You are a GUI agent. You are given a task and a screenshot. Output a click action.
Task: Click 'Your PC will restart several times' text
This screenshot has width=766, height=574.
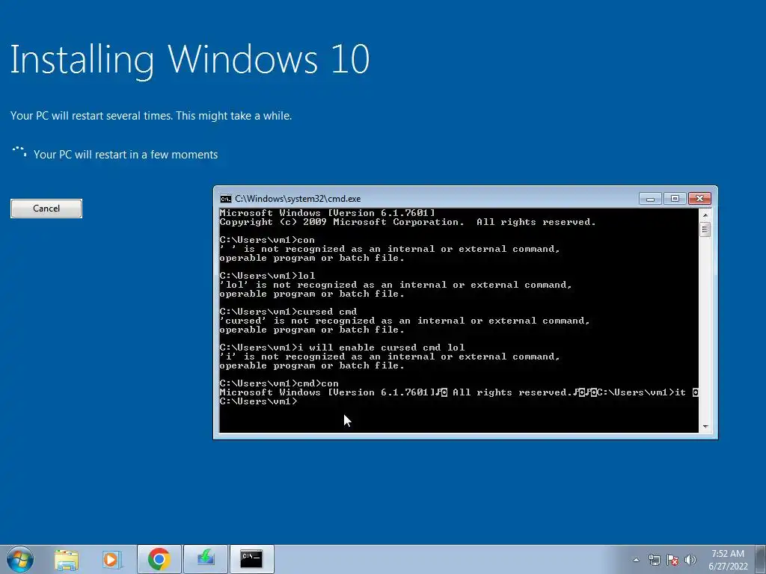click(x=151, y=116)
